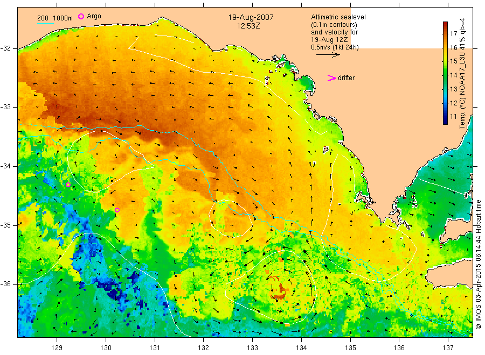
Task: Click the 16 label on color bar
Action: tap(453, 47)
